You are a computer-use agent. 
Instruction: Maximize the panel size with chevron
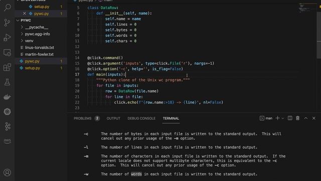306,118
